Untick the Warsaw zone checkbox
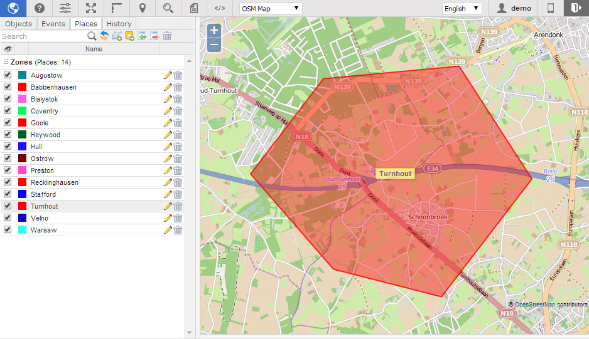This screenshot has width=589, height=339. [x=8, y=230]
